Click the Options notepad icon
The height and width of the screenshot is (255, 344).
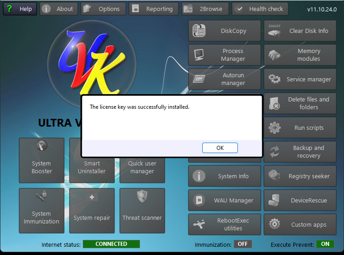tap(87, 9)
